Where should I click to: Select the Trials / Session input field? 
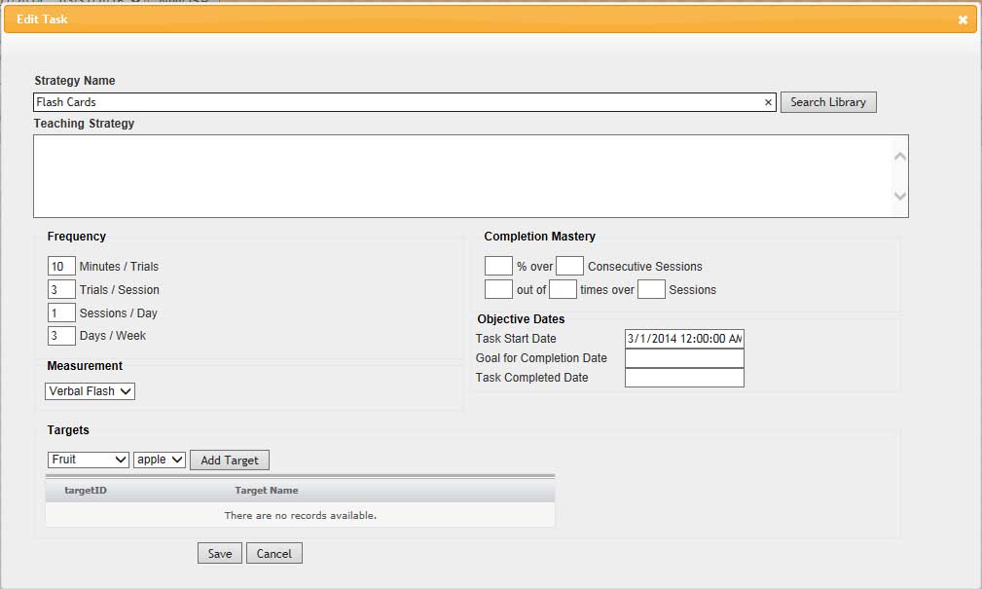click(x=61, y=290)
